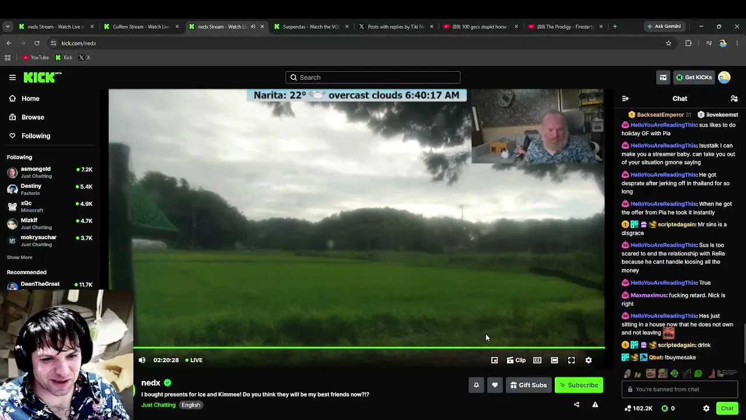Switch to the first nedx Stream tab
The width and height of the screenshot is (746, 420).
tap(57, 26)
